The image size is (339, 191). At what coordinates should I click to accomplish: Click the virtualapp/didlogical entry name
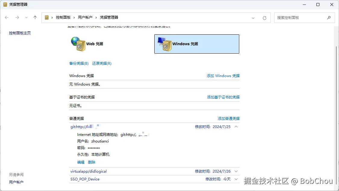pyautogui.click(x=88, y=171)
